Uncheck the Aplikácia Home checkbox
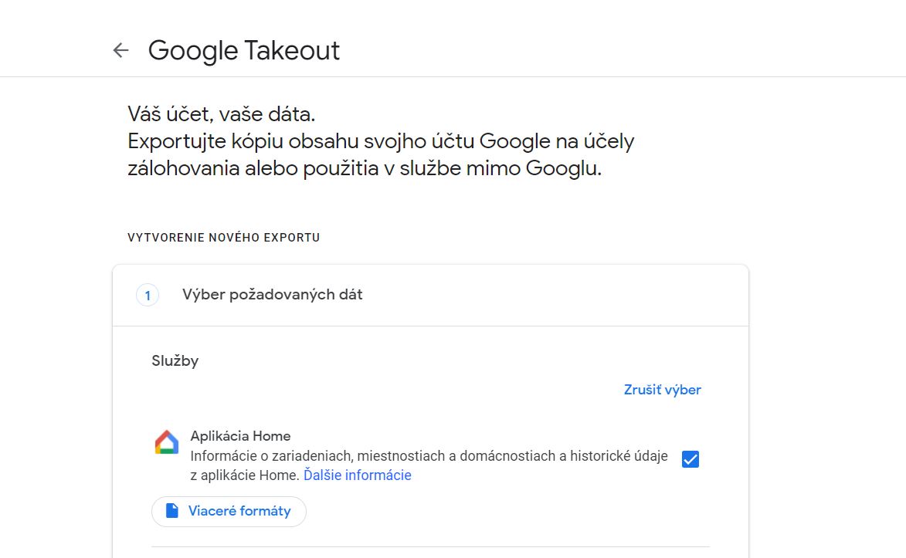This screenshot has width=906, height=558. [691, 459]
